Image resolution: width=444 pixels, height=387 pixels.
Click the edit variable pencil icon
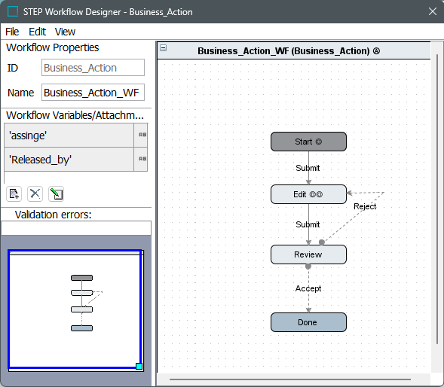tap(56, 194)
